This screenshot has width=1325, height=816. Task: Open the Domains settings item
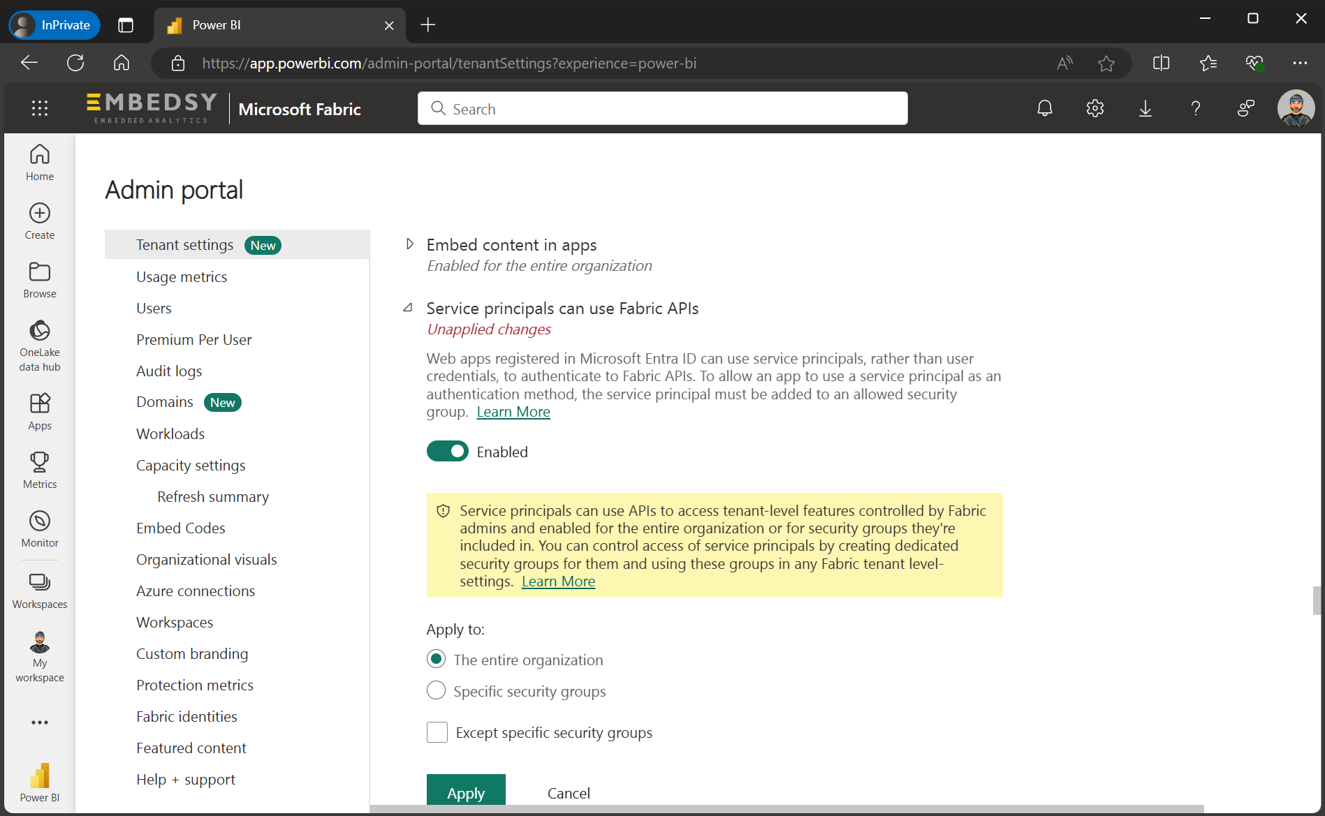[165, 401]
